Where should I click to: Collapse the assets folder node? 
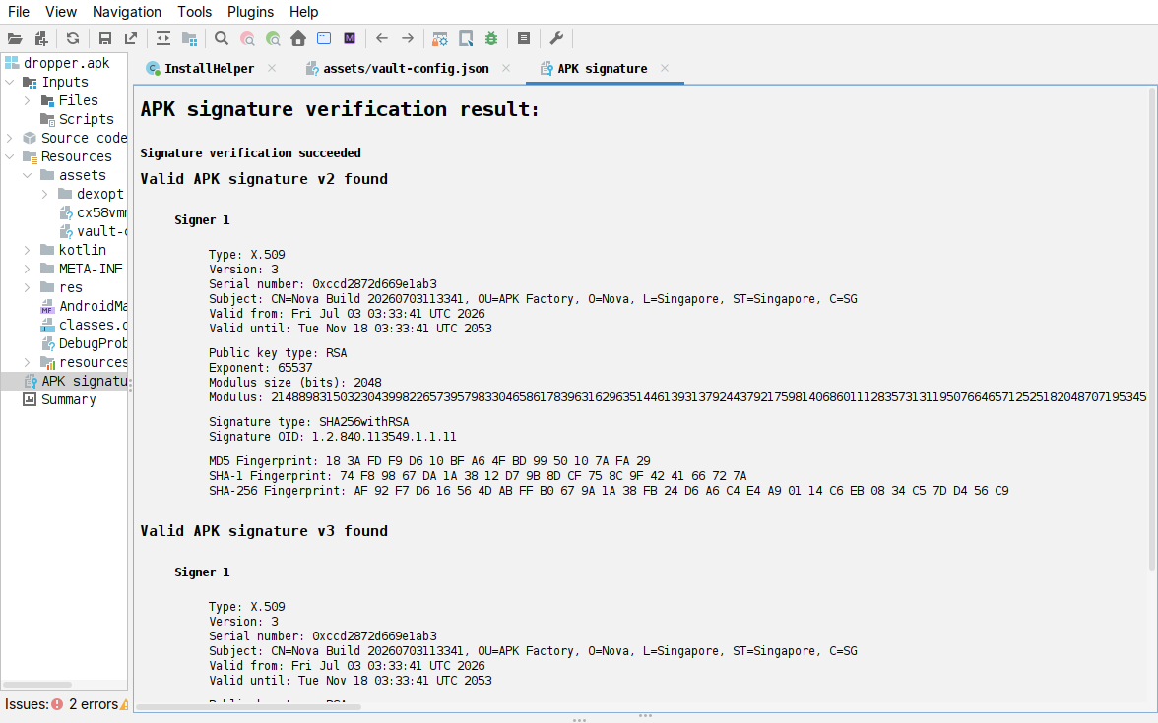click(x=28, y=175)
